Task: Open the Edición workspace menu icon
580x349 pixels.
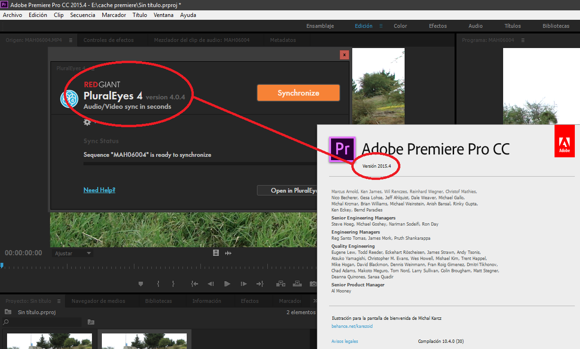Action: click(381, 26)
